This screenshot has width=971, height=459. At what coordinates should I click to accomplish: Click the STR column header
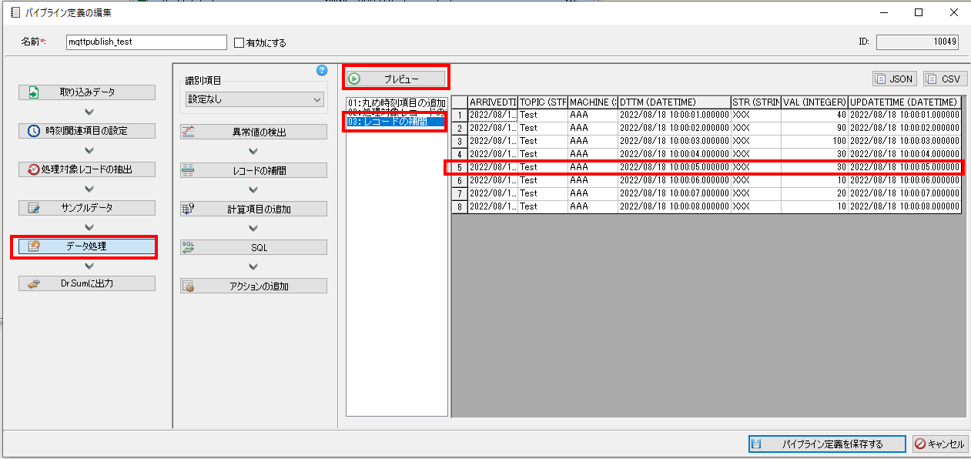tap(756, 102)
